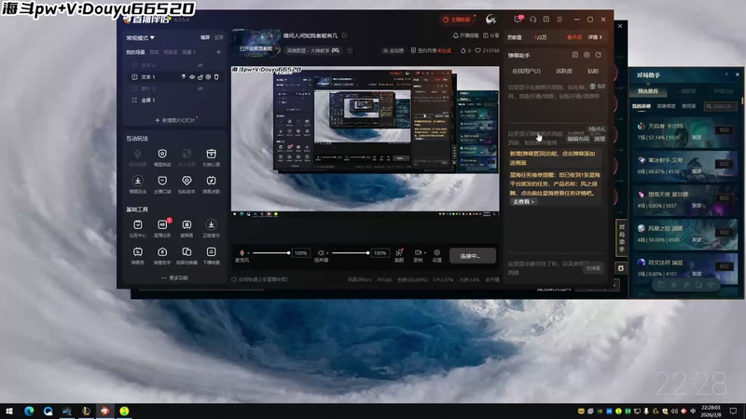Screen dimensions: 746x419
Task: Select the 我的场景 tab
Action: click(x=135, y=52)
